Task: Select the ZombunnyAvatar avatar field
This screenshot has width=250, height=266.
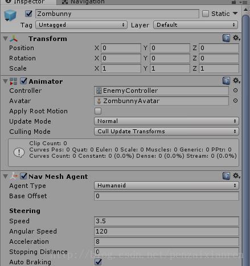Action: pos(161,101)
